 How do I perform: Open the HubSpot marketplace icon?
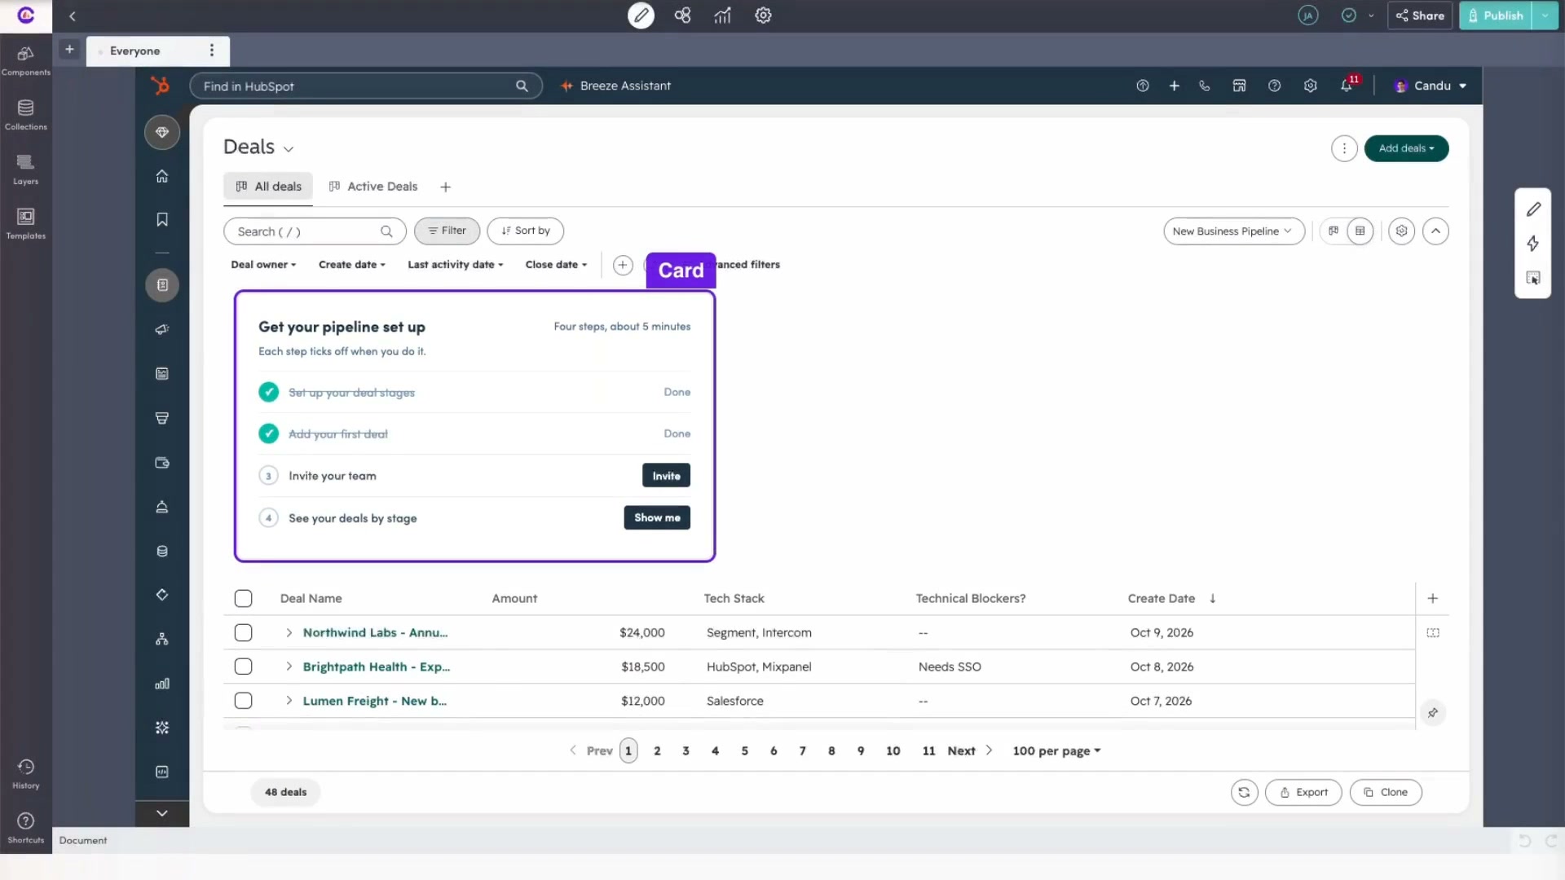pyautogui.click(x=1239, y=86)
